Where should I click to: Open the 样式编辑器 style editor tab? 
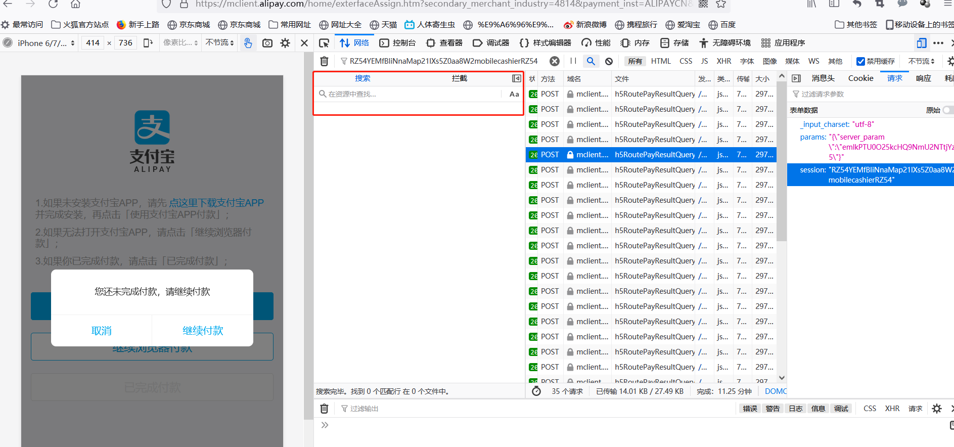click(545, 43)
